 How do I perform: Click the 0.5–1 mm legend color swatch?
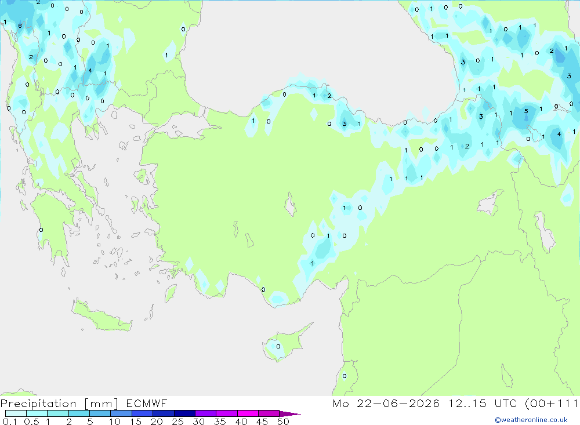(x=37, y=413)
